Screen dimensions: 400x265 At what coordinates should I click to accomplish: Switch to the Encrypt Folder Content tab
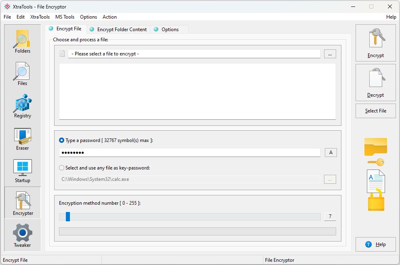pos(122,30)
